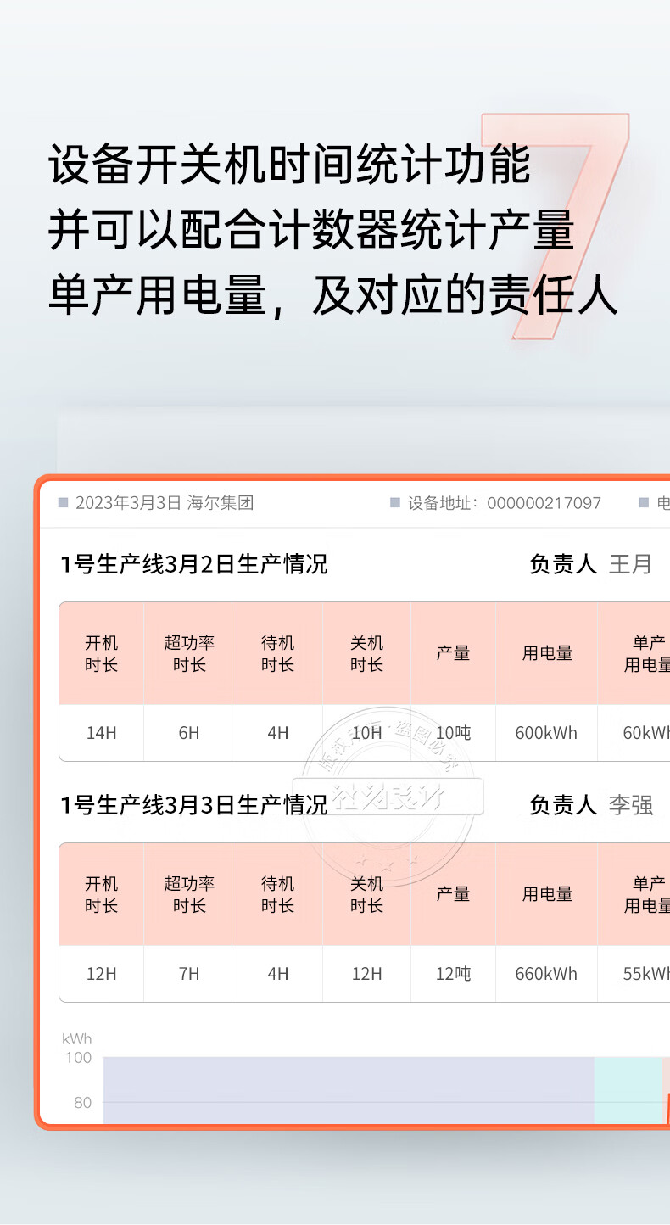Select the 14H power-on duration cell

pos(101,733)
